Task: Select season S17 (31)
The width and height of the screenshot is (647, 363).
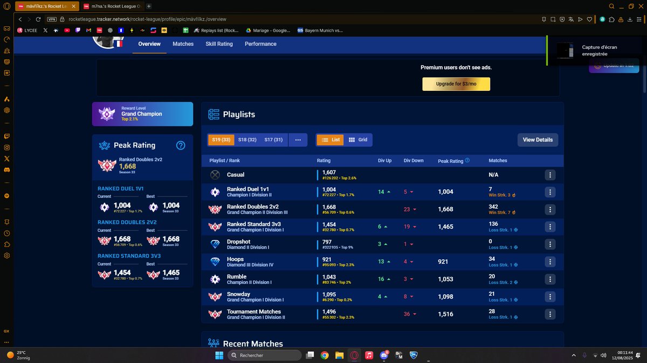Action: point(273,140)
